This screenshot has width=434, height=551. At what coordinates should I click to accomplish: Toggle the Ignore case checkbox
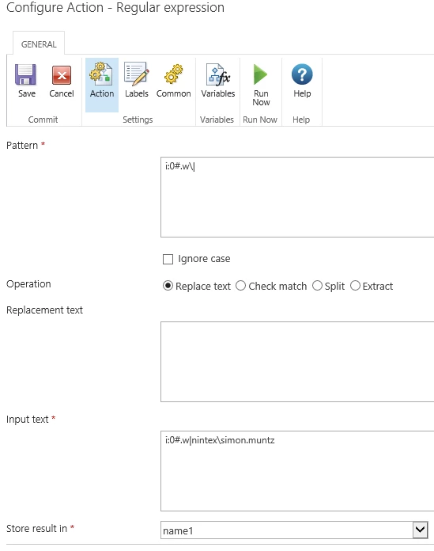(x=168, y=260)
